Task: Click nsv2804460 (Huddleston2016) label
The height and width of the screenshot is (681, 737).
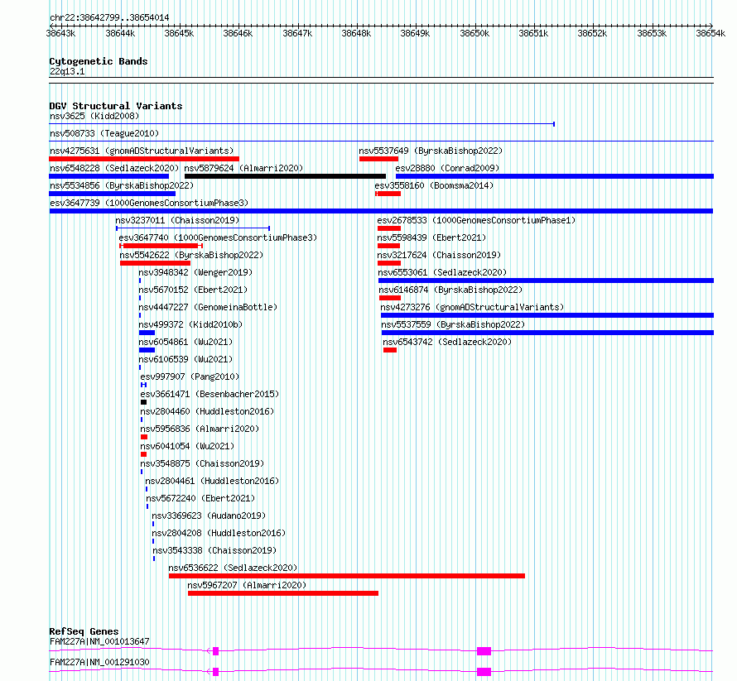Action: [207, 411]
